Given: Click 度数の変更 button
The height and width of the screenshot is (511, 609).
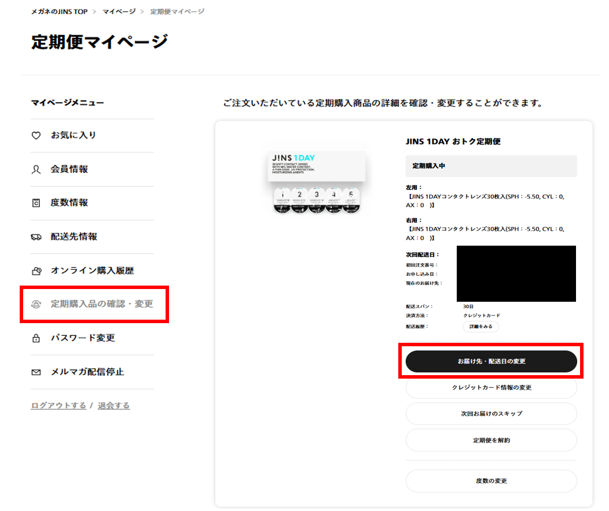Looking at the screenshot, I should point(491,481).
